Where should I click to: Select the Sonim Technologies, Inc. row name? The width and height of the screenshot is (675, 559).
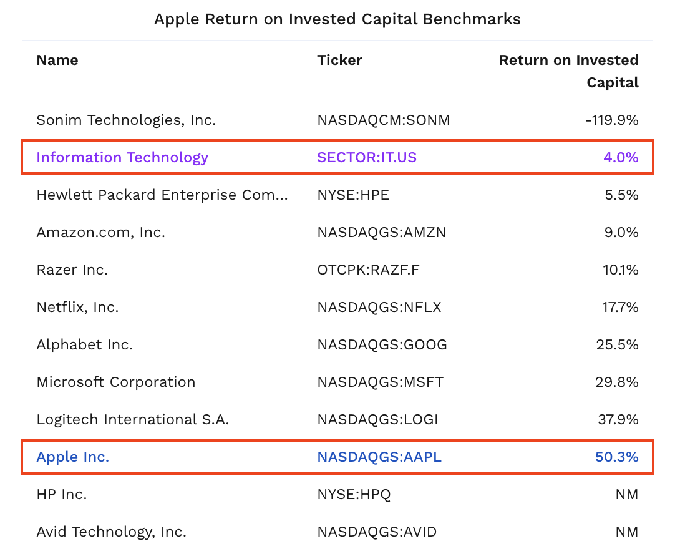point(126,120)
